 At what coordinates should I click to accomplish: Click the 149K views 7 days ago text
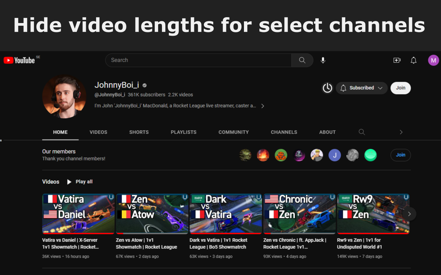(x=360, y=256)
